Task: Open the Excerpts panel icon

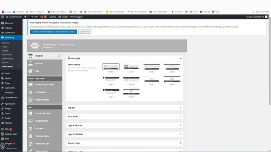Action: (30, 128)
